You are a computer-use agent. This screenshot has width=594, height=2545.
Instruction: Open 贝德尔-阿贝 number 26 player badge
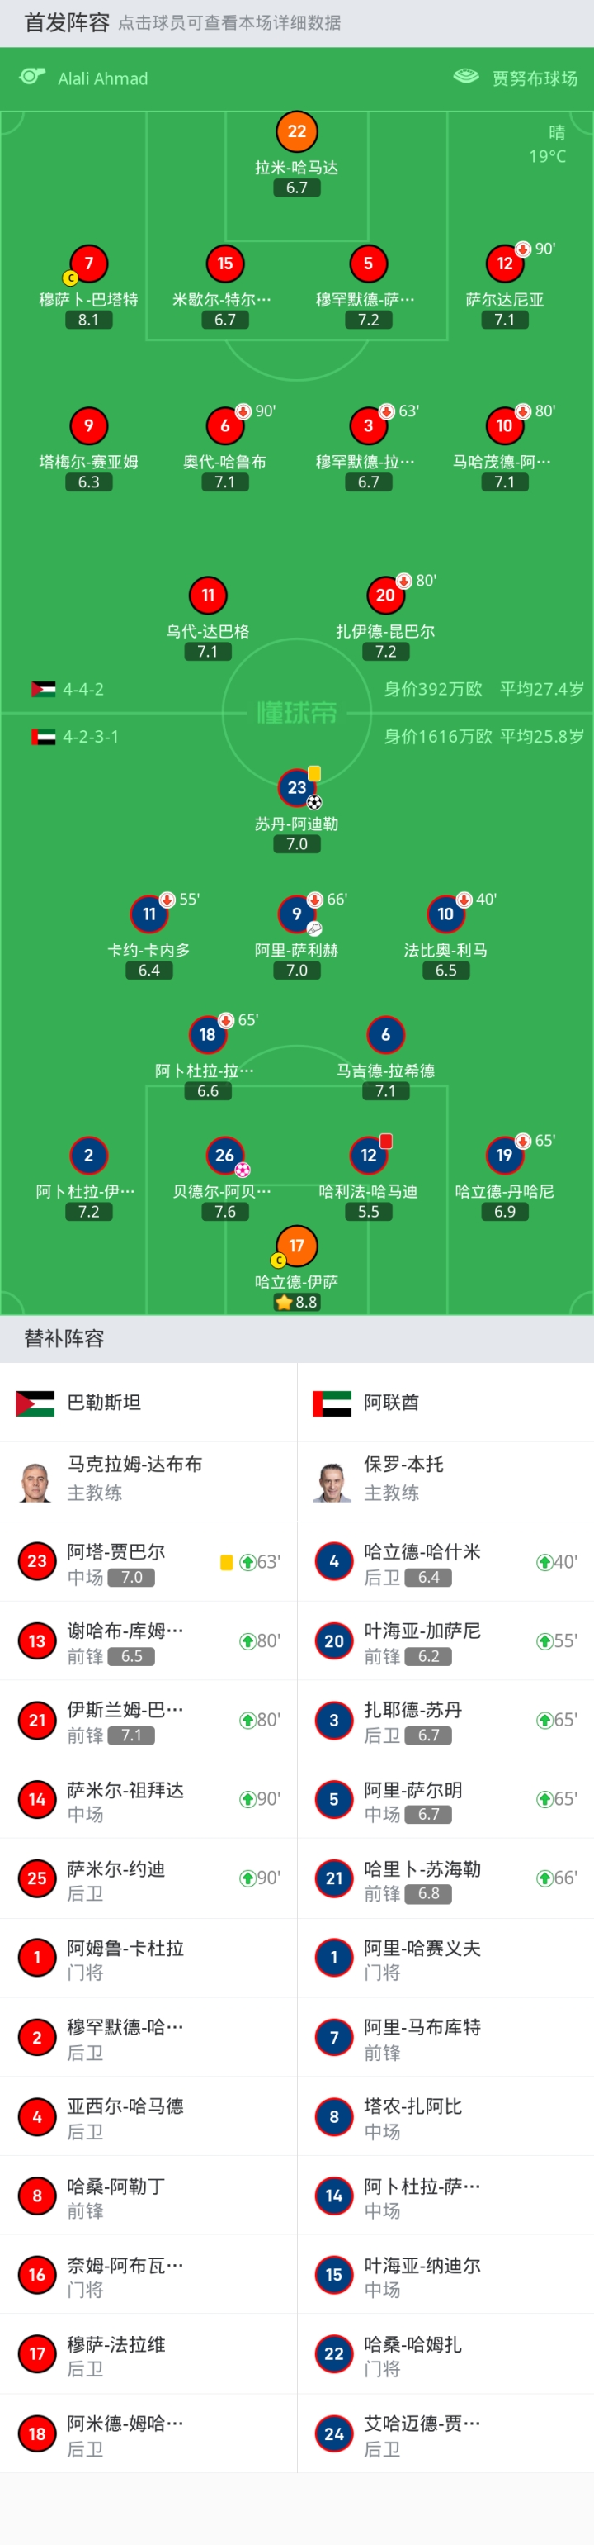click(225, 1155)
